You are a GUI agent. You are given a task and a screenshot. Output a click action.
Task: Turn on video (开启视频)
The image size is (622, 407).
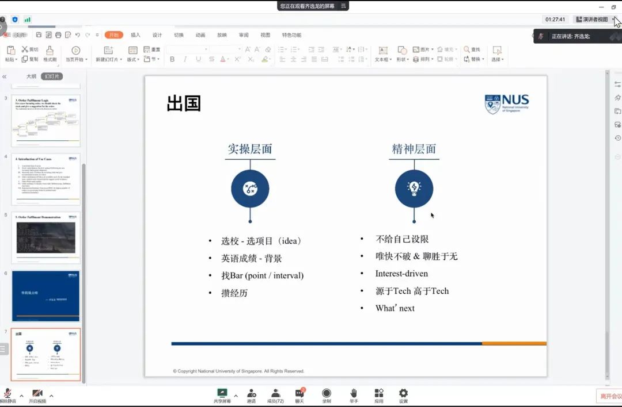coord(37,394)
